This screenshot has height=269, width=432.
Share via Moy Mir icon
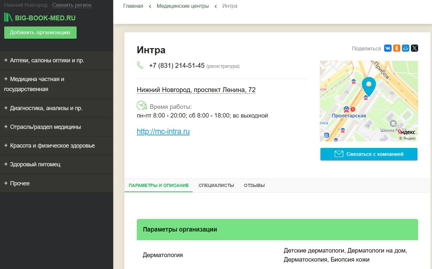[405, 48]
